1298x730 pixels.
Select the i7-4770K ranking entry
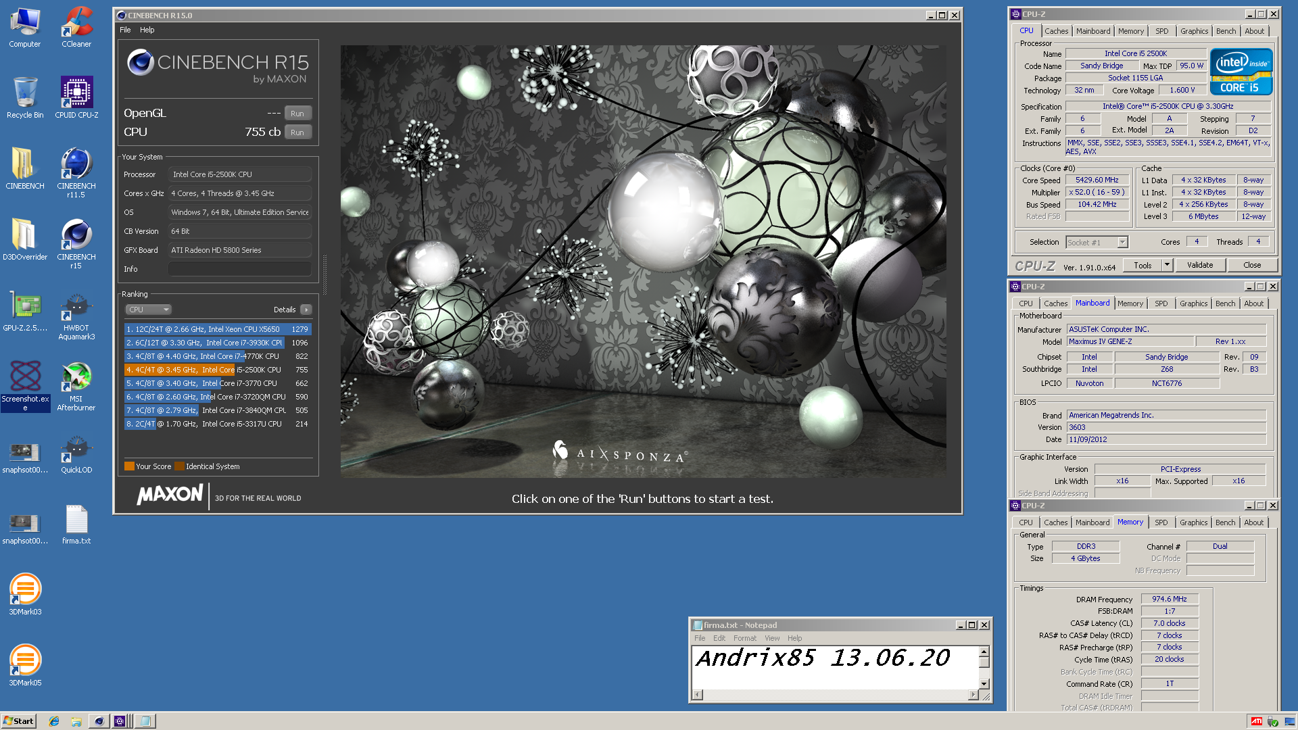click(217, 356)
